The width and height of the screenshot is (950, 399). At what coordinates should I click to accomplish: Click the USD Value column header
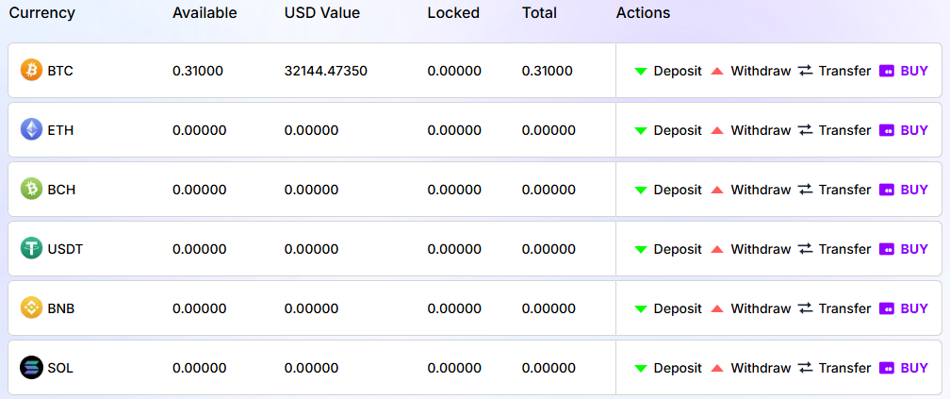coord(321,13)
